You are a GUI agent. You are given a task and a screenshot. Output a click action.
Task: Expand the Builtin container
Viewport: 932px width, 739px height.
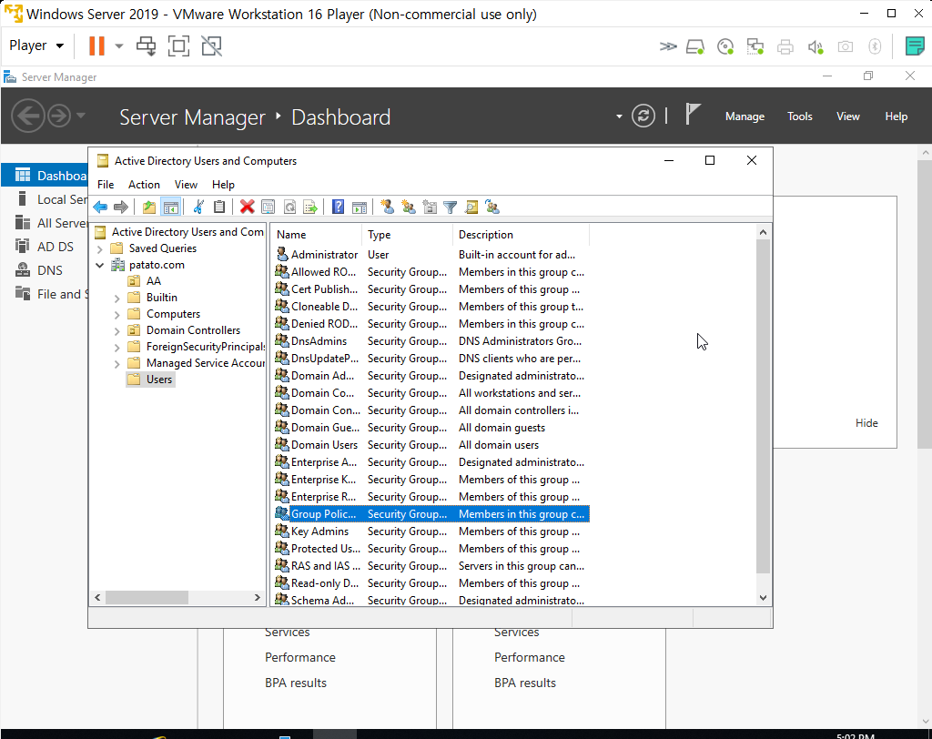click(117, 298)
